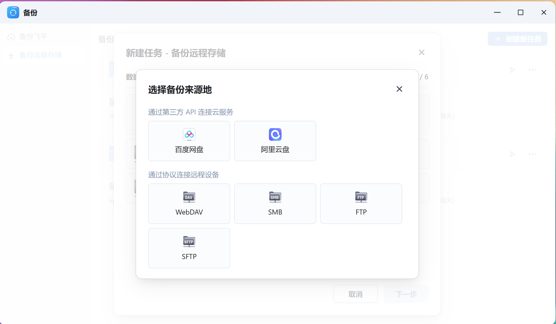
Task: Run the first backup task play icon
Action: (x=513, y=70)
